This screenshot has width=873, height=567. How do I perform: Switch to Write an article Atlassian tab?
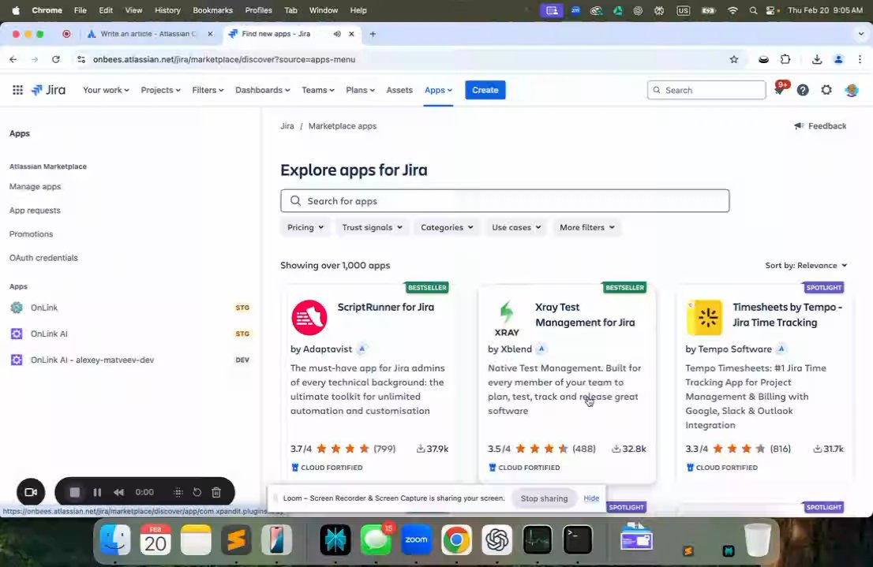[x=149, y=34]
